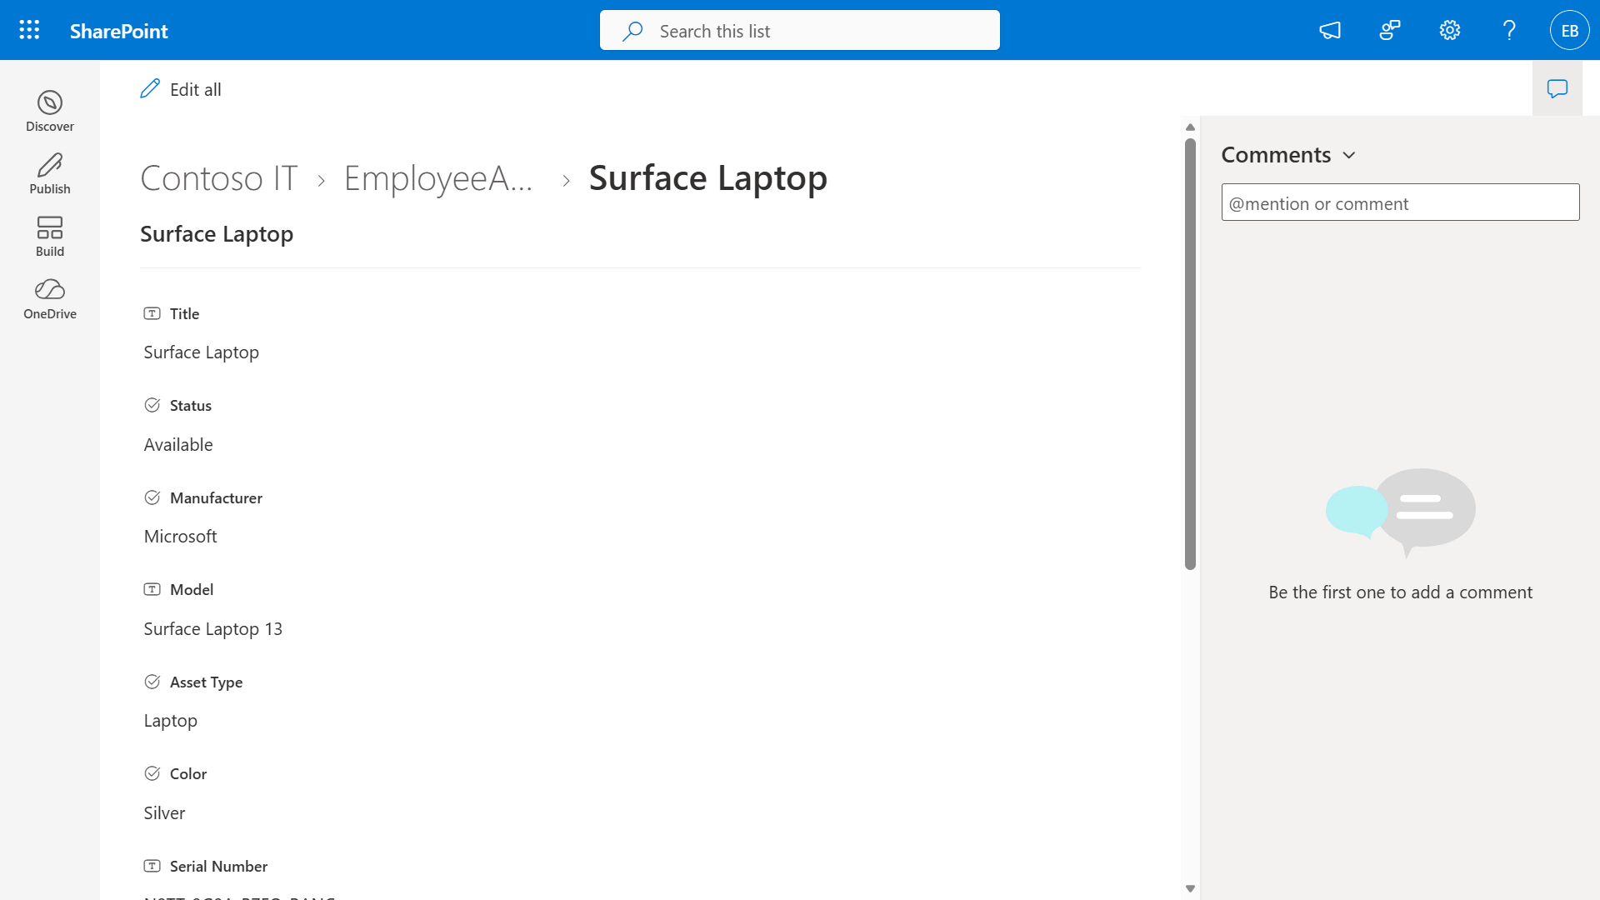Click the search magnifier icon
The width and height of the screenshot is (1600, 900).
click(x=632, y=31)
